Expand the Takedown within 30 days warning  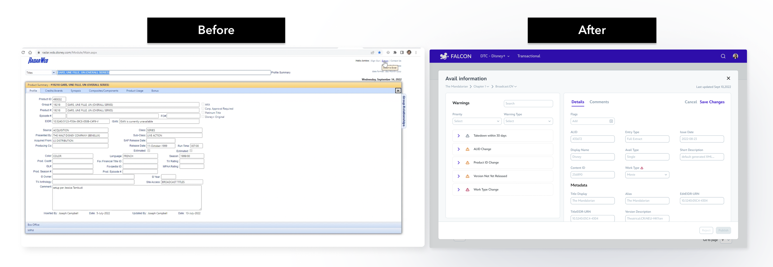click(459, 136)
